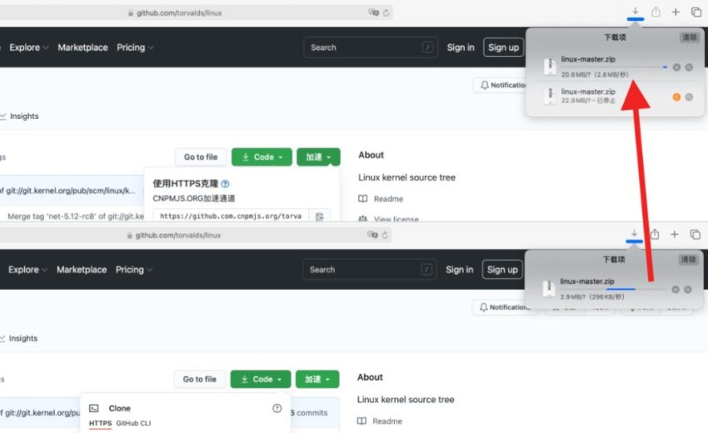Resume the stopped 22.9 MB linux-master.zip download

(676, 97)
